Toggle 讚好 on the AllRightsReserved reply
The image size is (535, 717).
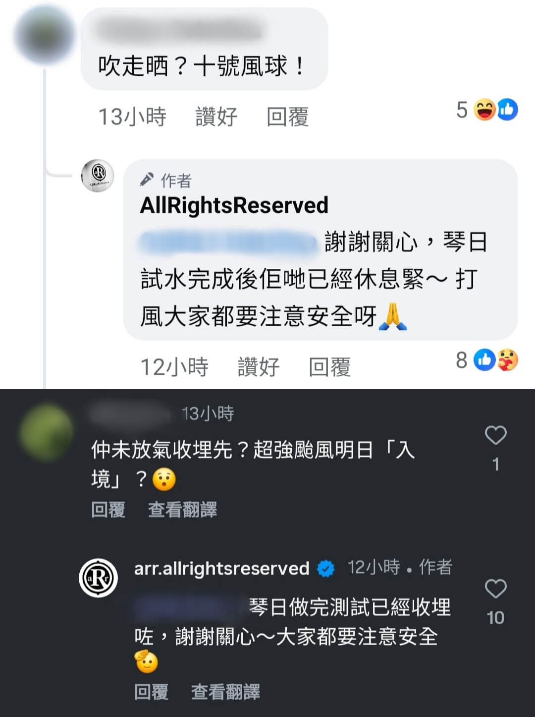[259, 367]
